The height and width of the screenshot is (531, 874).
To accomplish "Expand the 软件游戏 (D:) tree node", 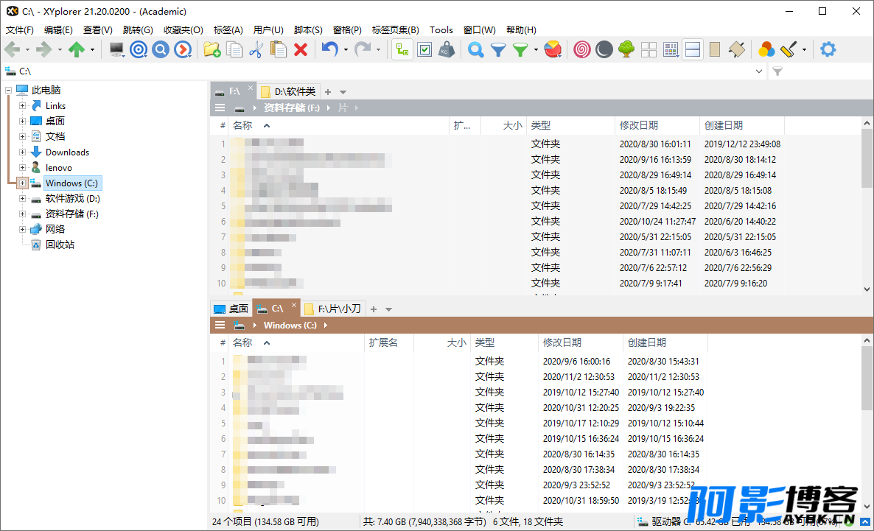I will pyautogui.click(x=22, y=198).
